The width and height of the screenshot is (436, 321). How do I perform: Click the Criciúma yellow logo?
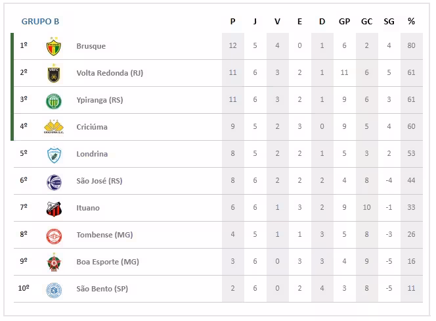pyautogui.click(x=54, y=127)
